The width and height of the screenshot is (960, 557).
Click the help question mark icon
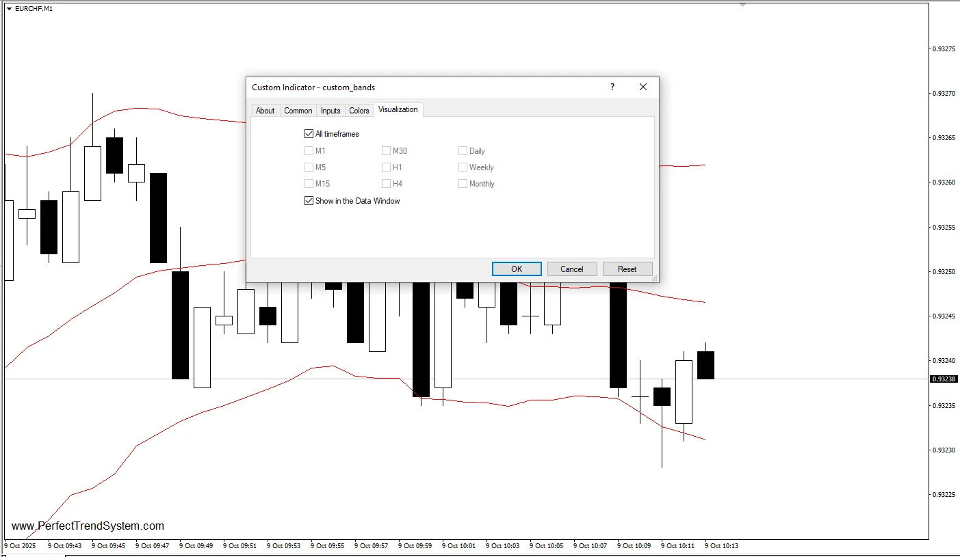612,87
